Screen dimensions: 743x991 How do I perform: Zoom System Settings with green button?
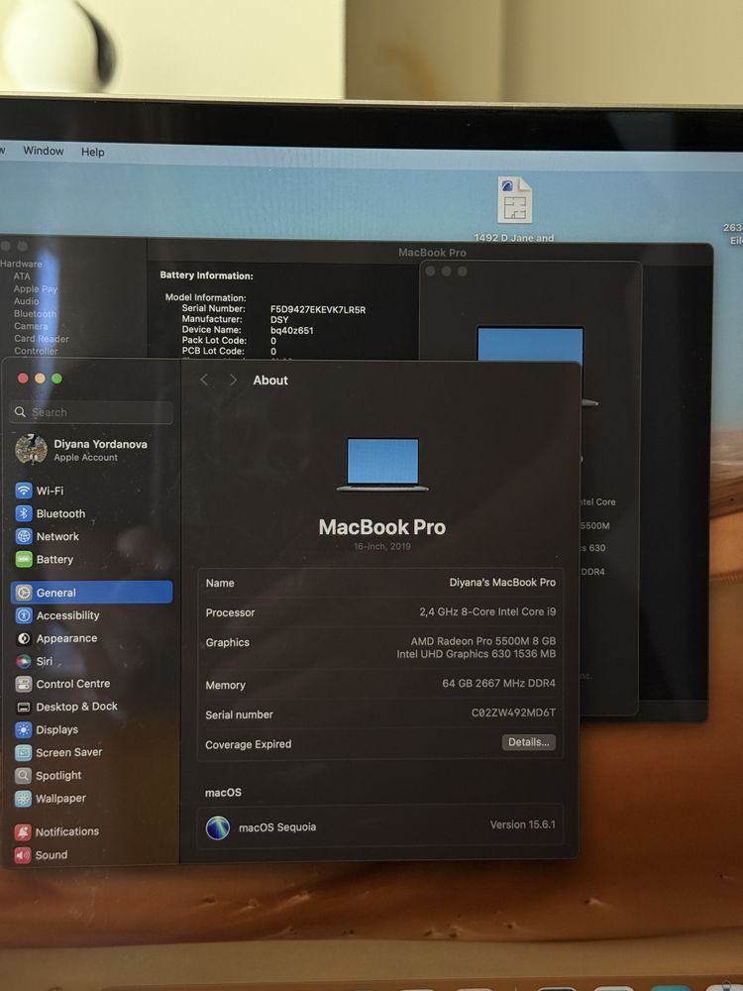(56, 378)
